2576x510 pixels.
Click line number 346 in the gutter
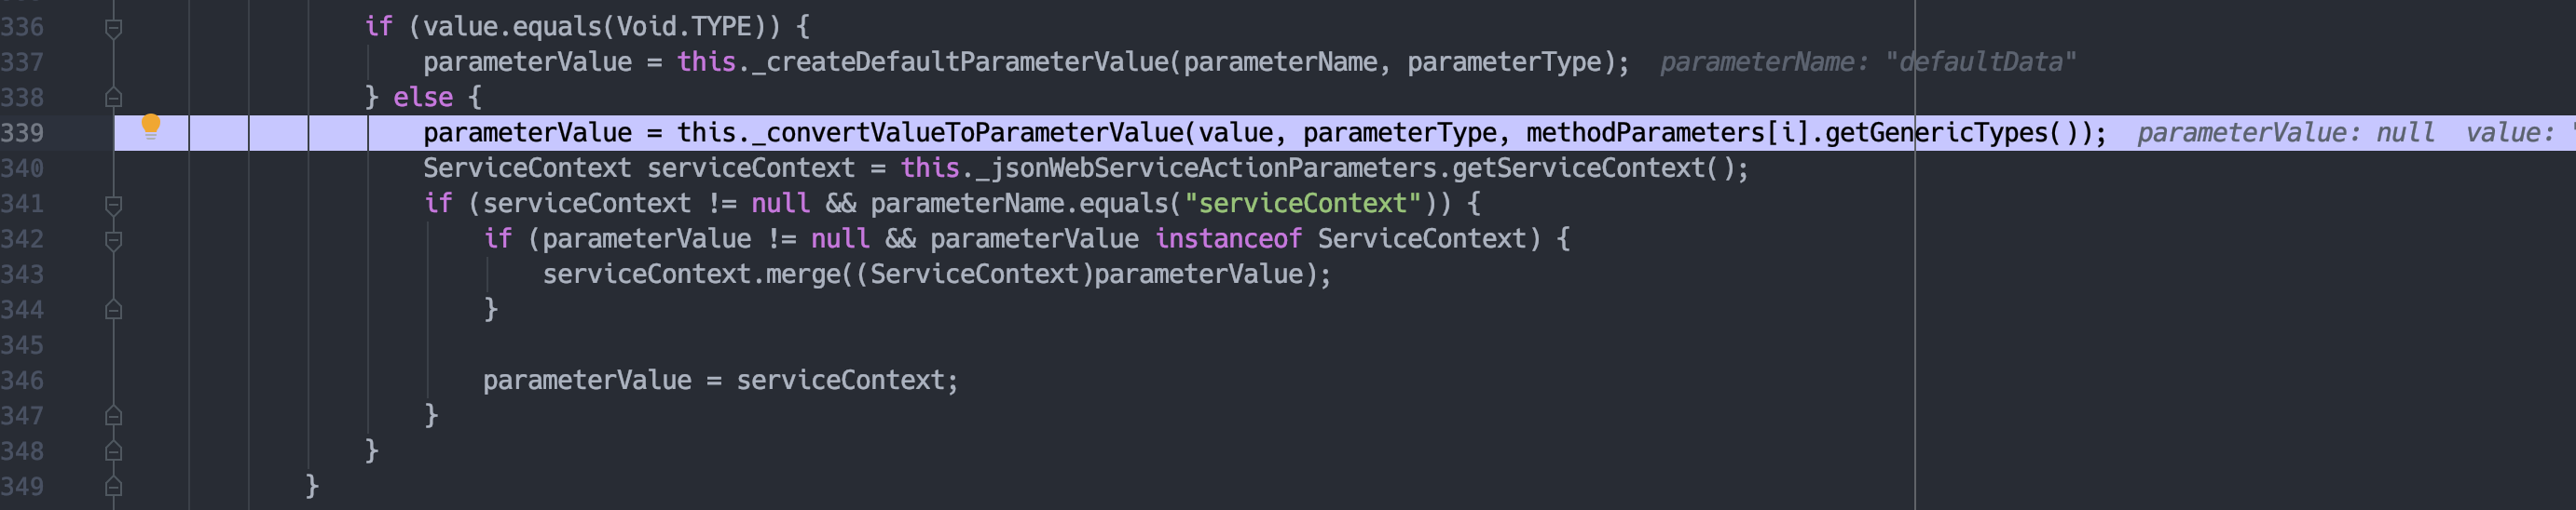tap(22, 381)
